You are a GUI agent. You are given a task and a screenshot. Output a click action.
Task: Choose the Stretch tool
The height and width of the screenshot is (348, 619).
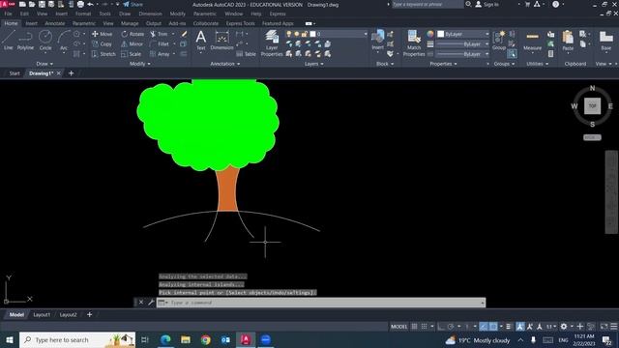coord(103,54)
